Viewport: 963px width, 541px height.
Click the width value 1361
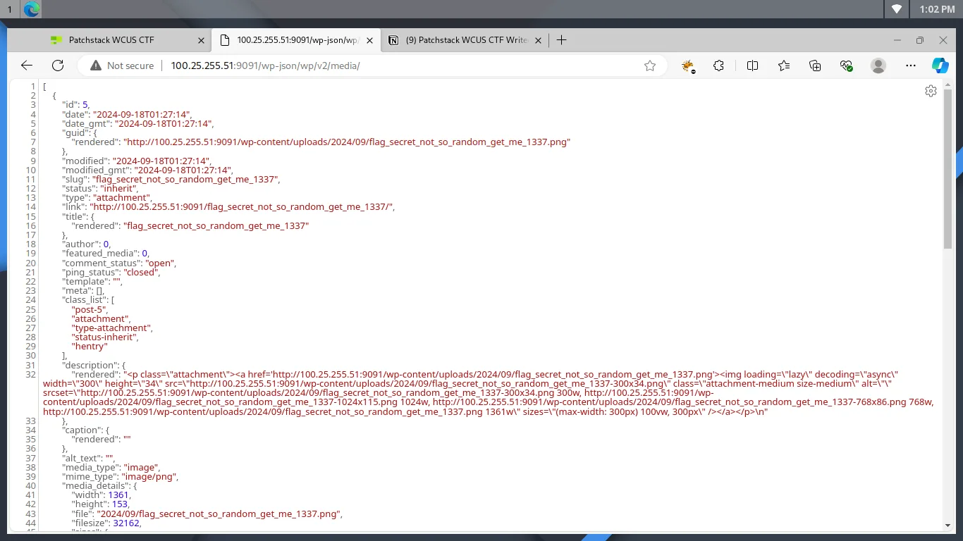point(118,495)
